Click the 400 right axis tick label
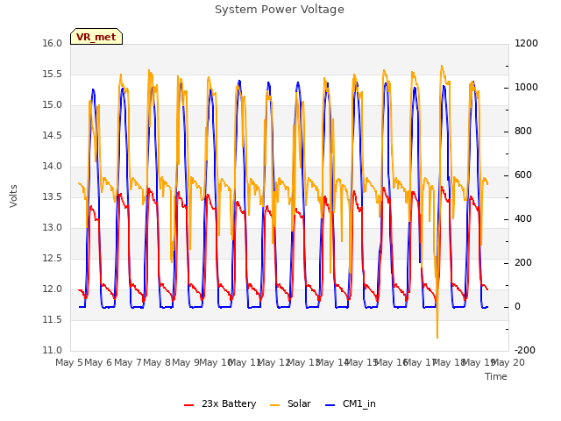The image size is (561, 421). click(523, 218)
